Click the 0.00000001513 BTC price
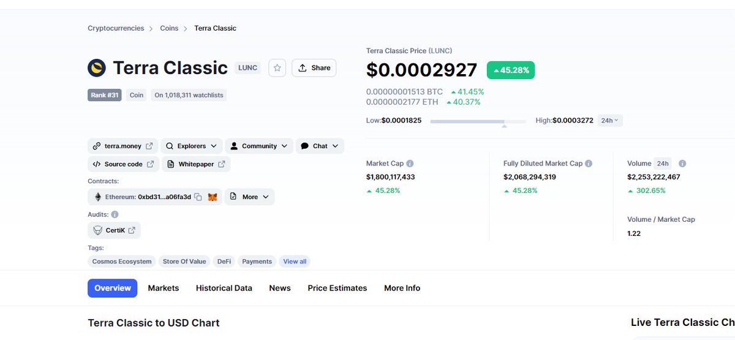 (x=404, y=92)
